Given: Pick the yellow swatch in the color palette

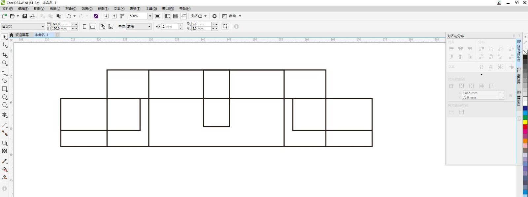Looking at the screenshot, I should click(x=525, y=122).
